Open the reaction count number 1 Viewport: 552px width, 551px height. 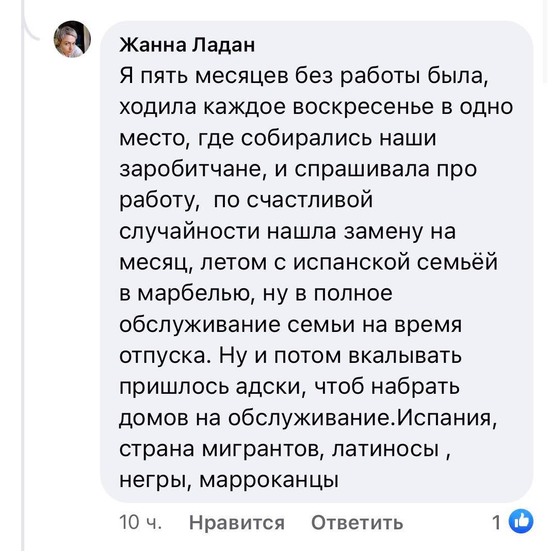pyautogui.click(x=496, y=523)
